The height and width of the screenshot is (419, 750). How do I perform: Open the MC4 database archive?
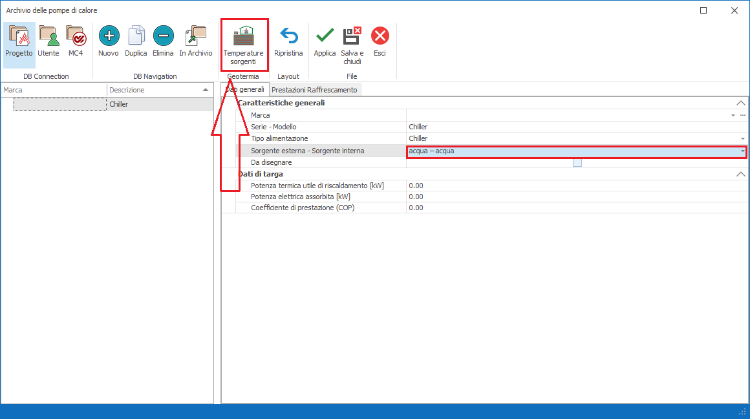tap(76, 41)
